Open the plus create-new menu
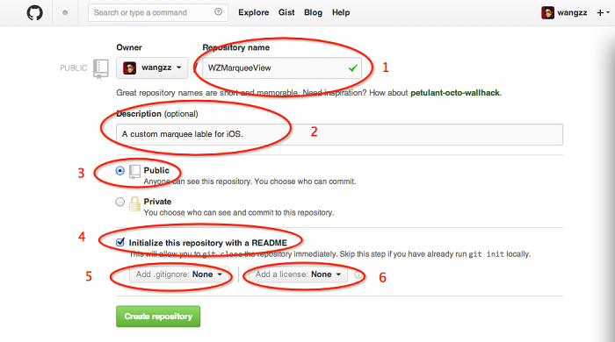This screenshot has height=342, width=615. (603, 13)
